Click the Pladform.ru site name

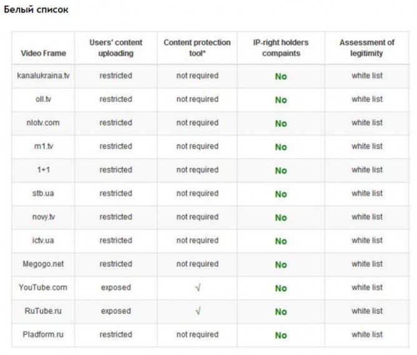click(43, 334)
